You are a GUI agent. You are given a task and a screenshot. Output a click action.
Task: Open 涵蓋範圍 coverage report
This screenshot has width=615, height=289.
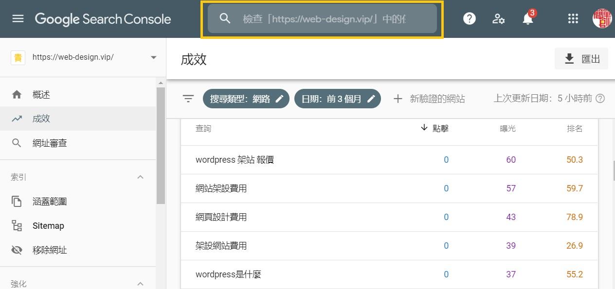(x=78, y=201)
